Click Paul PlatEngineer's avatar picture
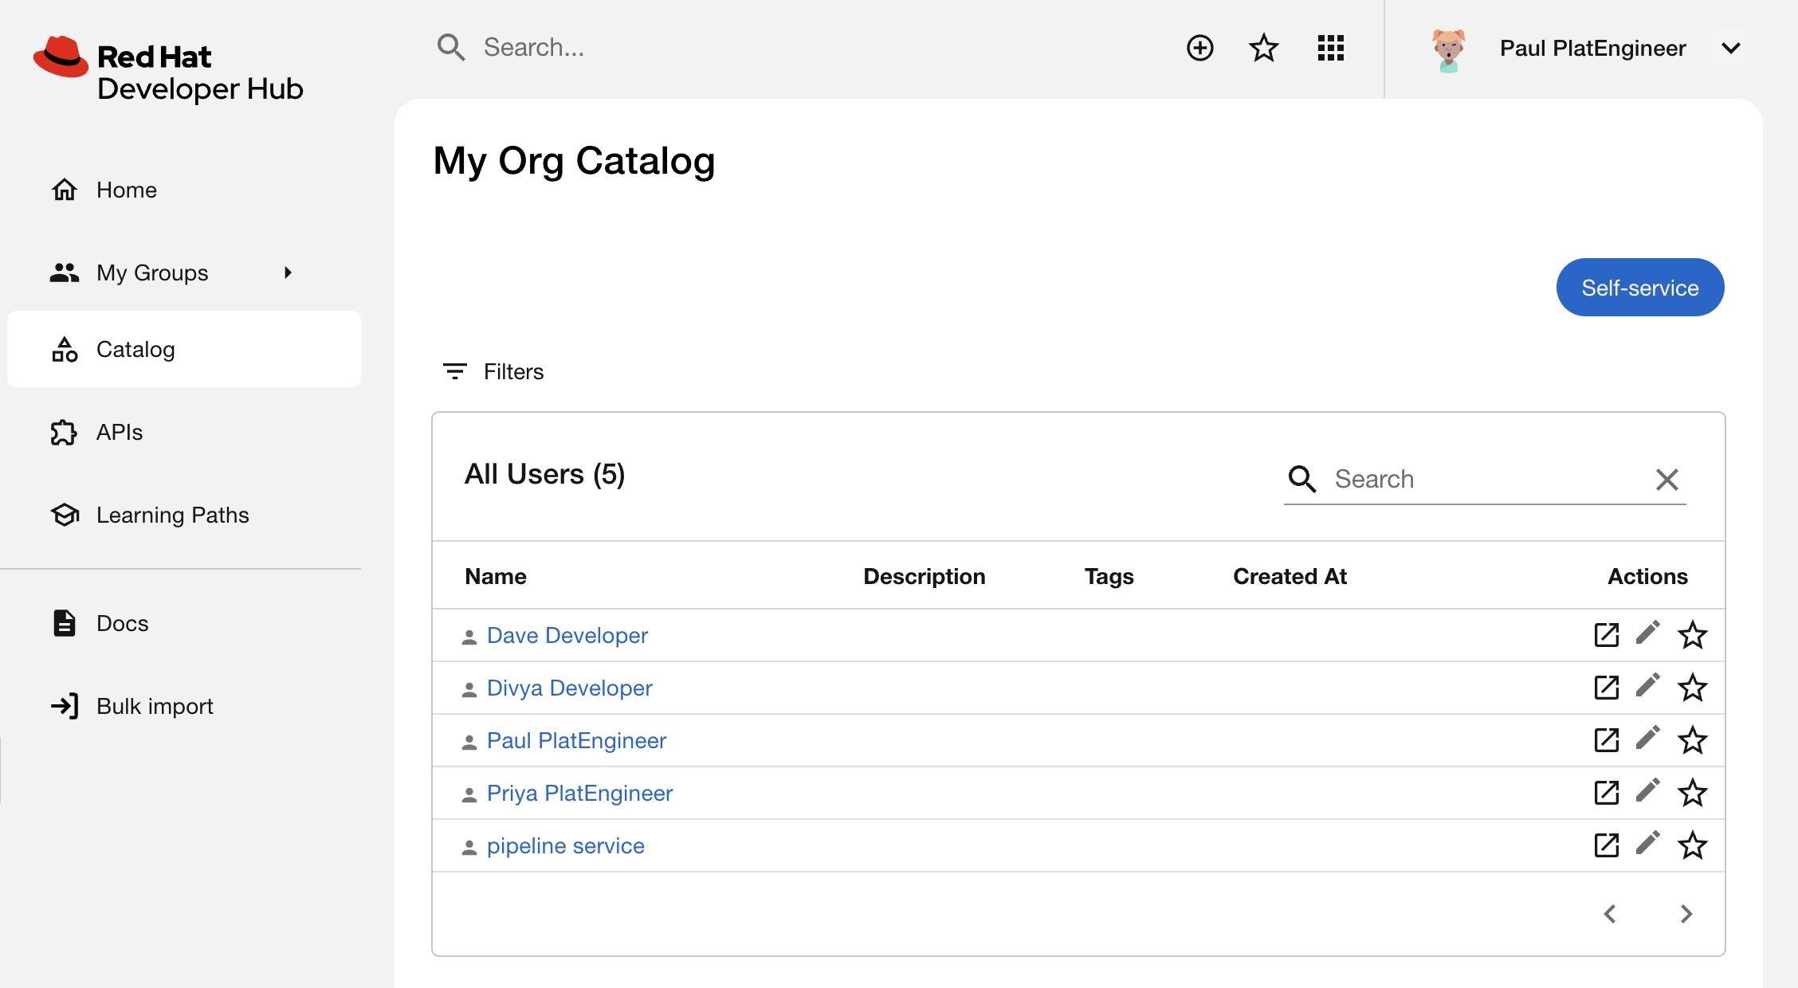 click(x=1449, y=49)
